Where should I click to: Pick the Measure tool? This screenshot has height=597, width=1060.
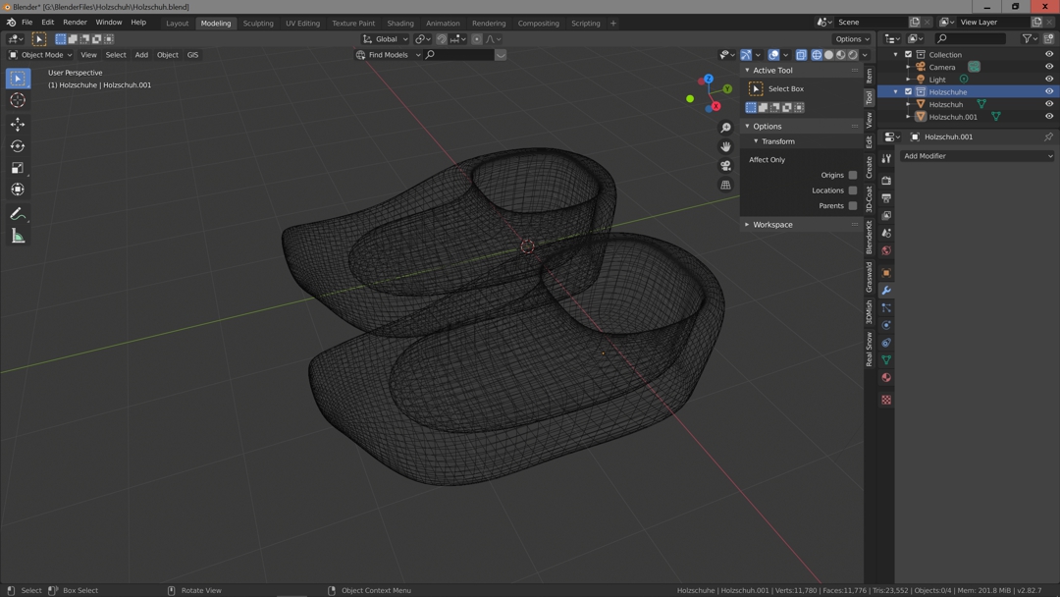pyautogui.click(x=18, y=236)
